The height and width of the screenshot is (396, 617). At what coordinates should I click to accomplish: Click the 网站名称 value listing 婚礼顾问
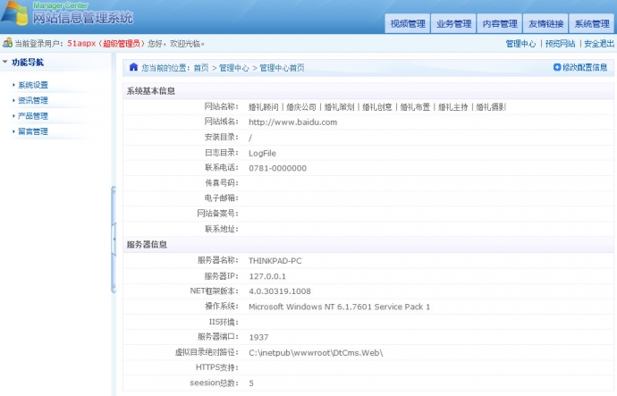[377, 107]
